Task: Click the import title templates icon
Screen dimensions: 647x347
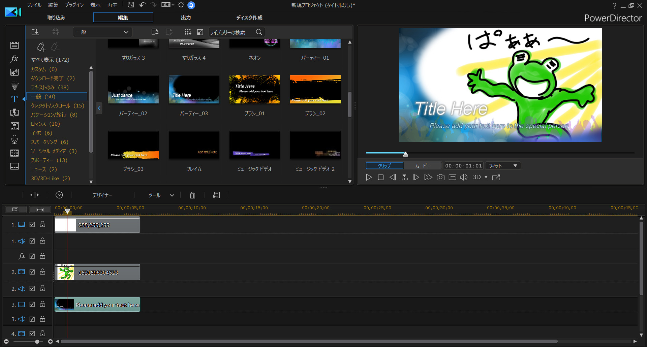Action: tap(35, 32)
